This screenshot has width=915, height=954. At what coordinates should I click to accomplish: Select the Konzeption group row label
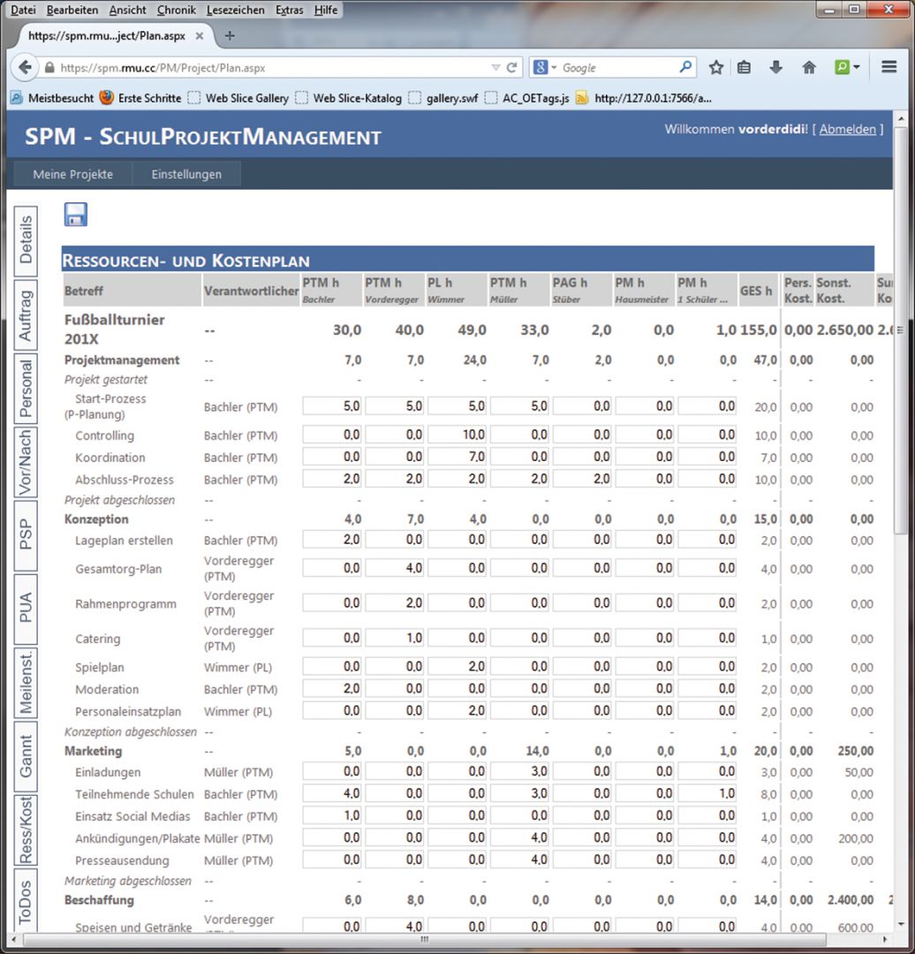coord(96,519)
